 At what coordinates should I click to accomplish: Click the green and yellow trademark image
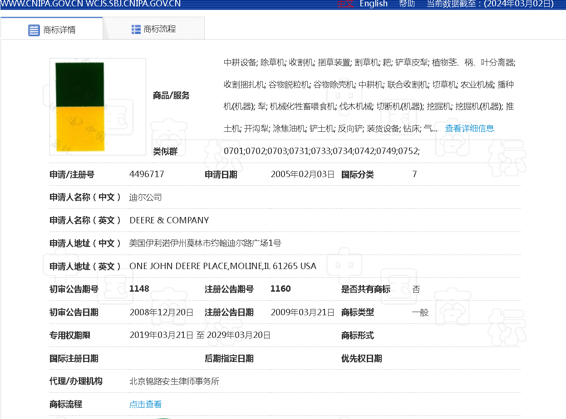98,106
